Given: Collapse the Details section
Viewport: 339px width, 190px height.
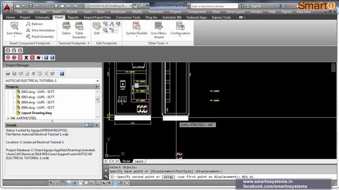Looking at the screenshot, I should tap(96, 125).
